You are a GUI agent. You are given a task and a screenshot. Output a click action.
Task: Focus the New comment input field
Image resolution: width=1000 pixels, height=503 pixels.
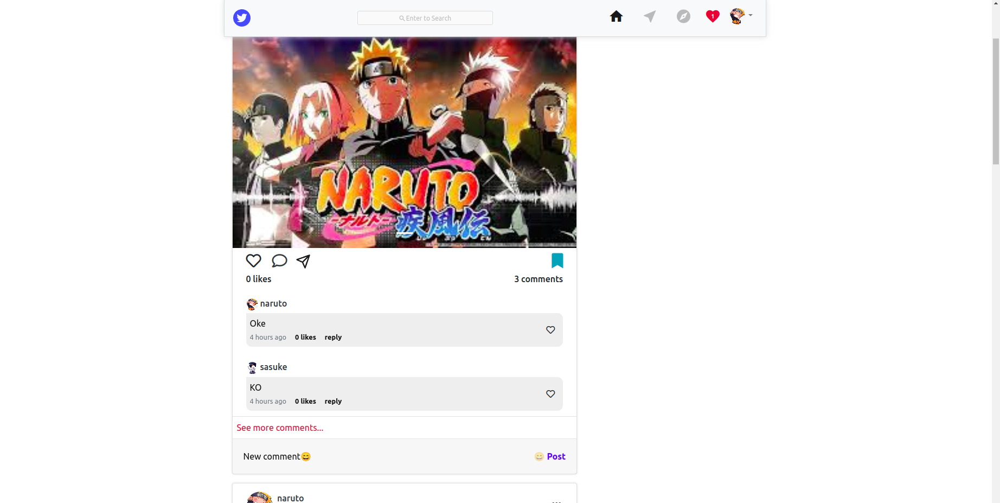(x=385, y=456)
